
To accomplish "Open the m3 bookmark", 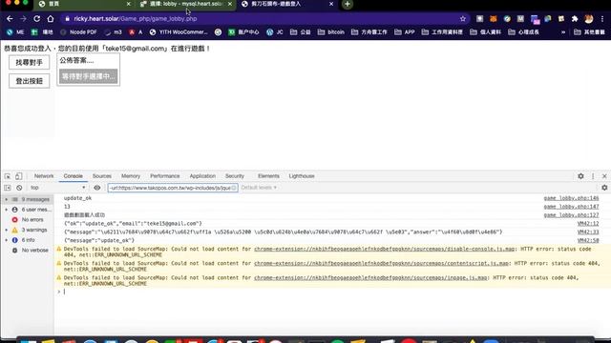I will (x=114, y=32).
